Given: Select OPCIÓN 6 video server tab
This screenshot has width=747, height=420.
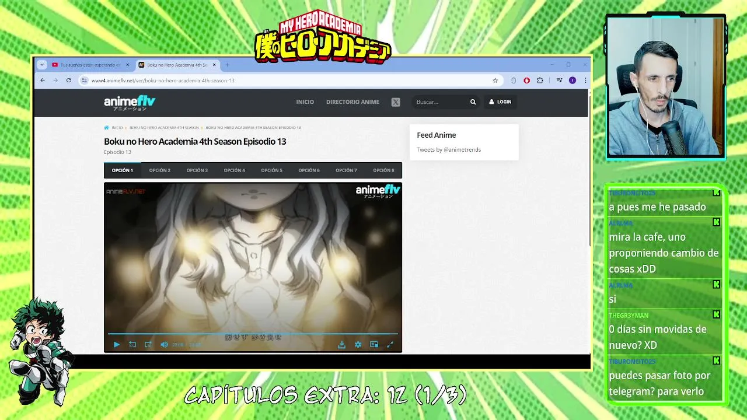Looking at the screenshot, I should (309, 170).
